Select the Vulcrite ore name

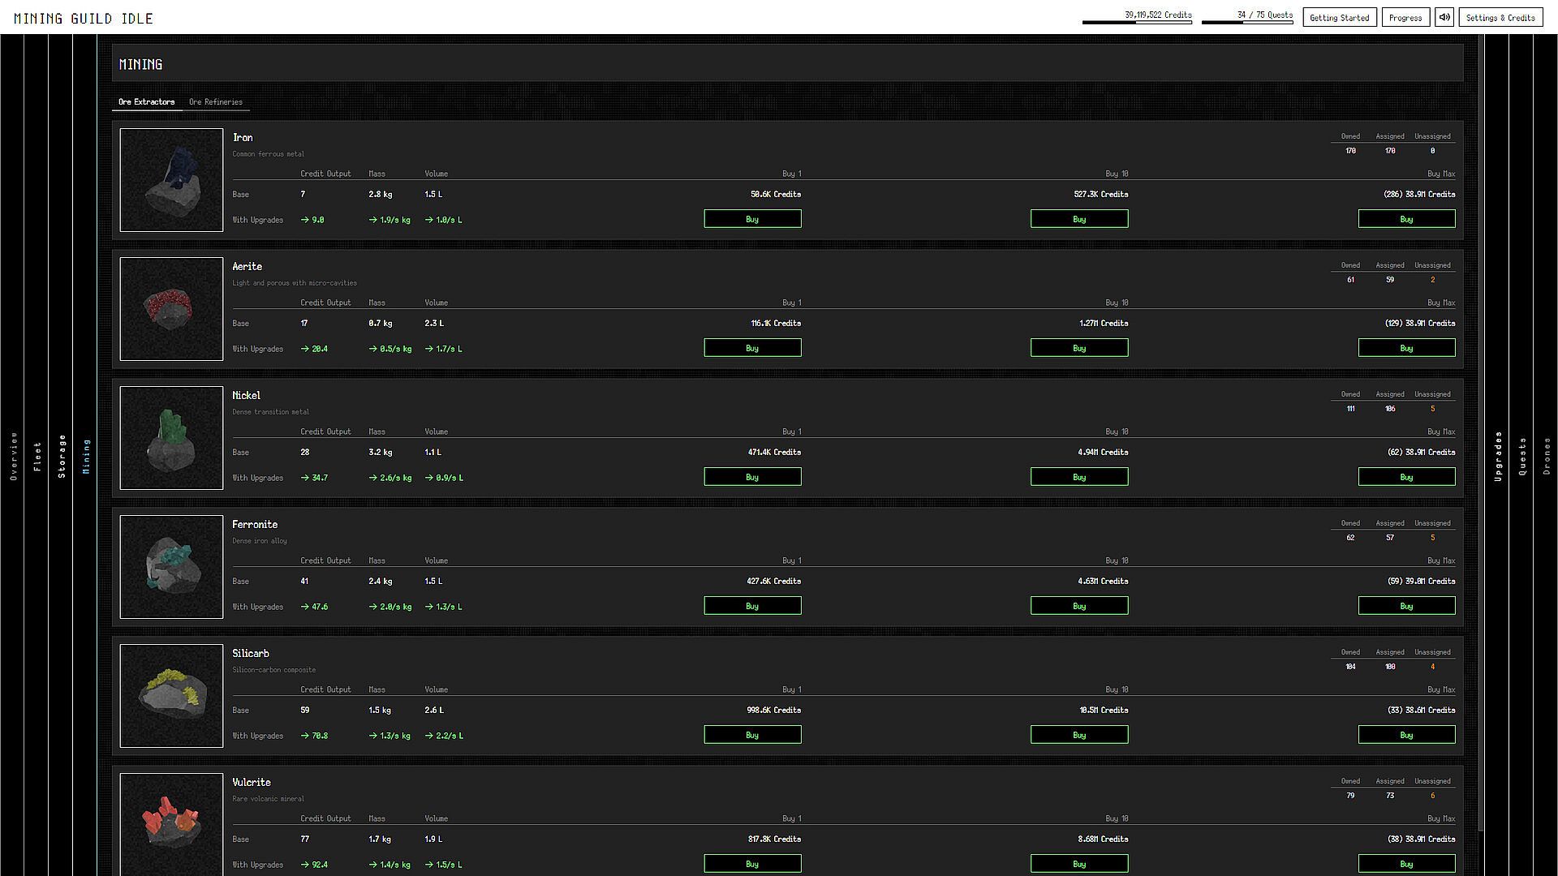point(252,783)
